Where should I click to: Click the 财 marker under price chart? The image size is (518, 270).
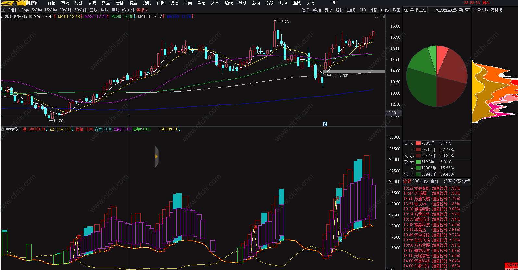tap(325, 124)
